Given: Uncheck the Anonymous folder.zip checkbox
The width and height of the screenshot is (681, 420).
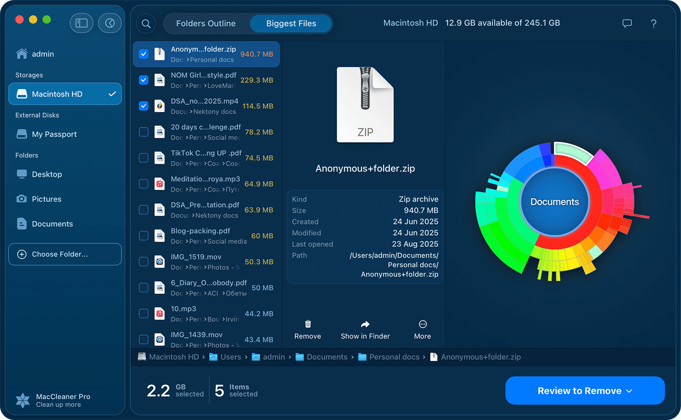Looking at the screenshot, I should 143,54.
